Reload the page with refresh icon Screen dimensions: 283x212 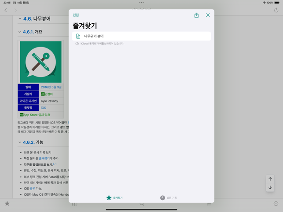pyautogui.click(x=276, y=10)
